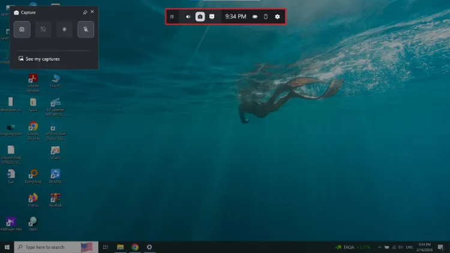Open See my captures
Image resolution: width=450 pixels, height=253 pixels.
(x=39, y=59)
